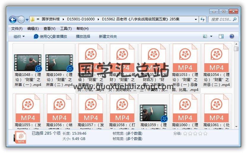Open the view options dropdown arrow
This screenshot has height=153, width=247.
(211, 36)
